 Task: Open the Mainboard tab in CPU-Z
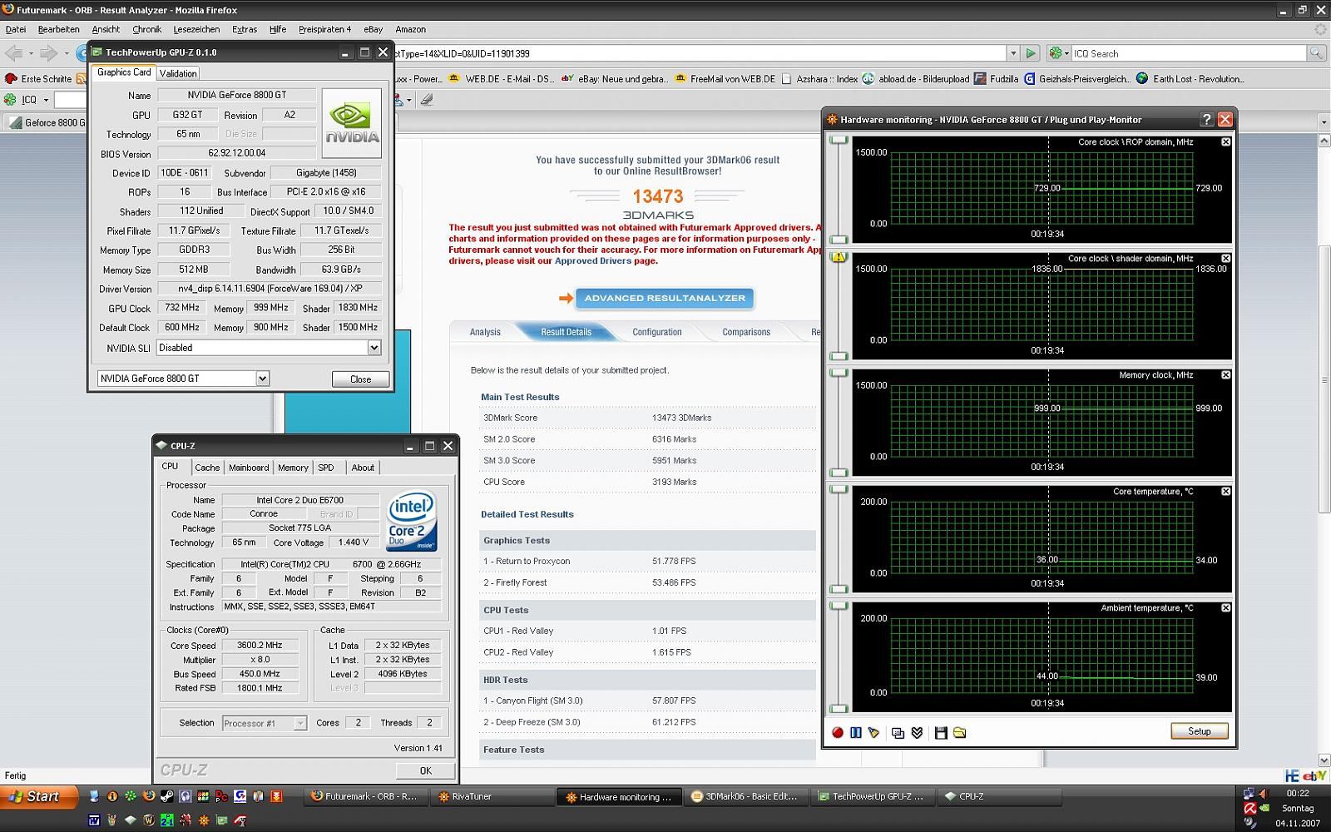tap(249, 468)
